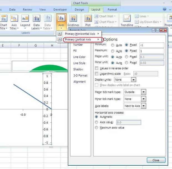172x169 pixels.
Task: Set Maximum to Auto
Action: pyautogui.click(x=113, y=51)
